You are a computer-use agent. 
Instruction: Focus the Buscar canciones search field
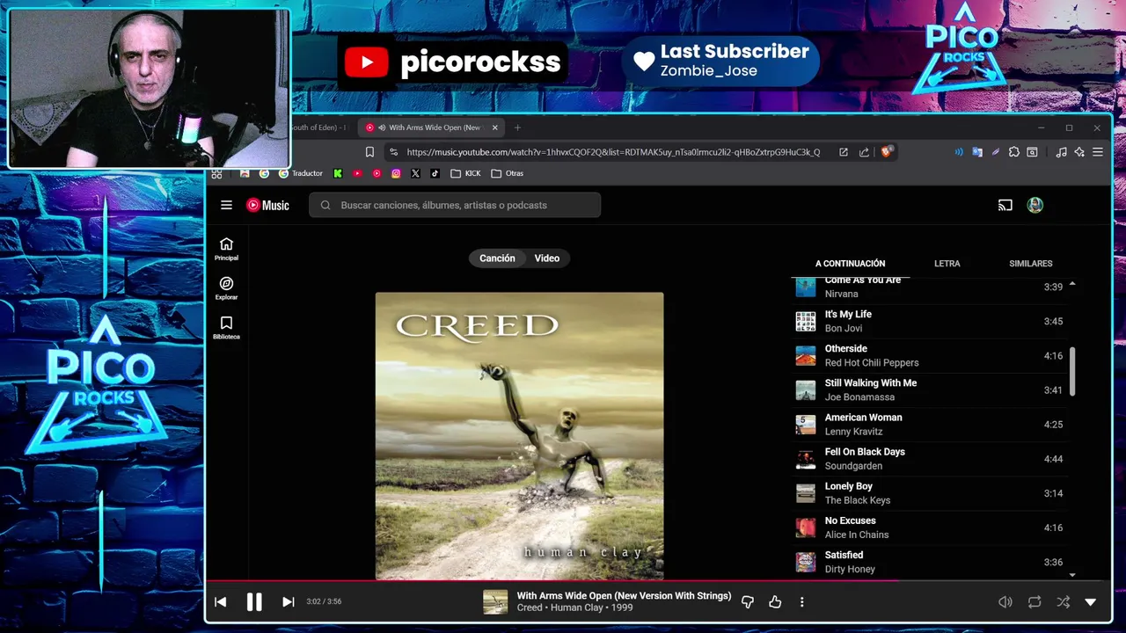455,205
